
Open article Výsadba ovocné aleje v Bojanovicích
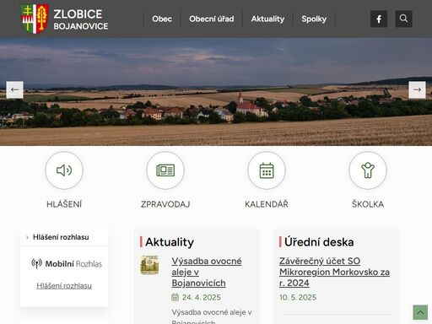[207, 272]
